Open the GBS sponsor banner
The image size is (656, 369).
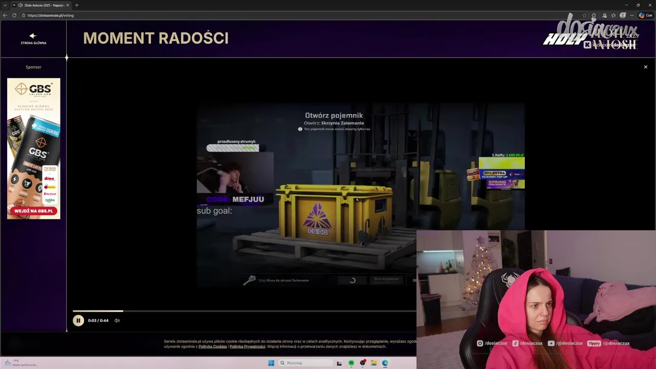click(33, 149)
